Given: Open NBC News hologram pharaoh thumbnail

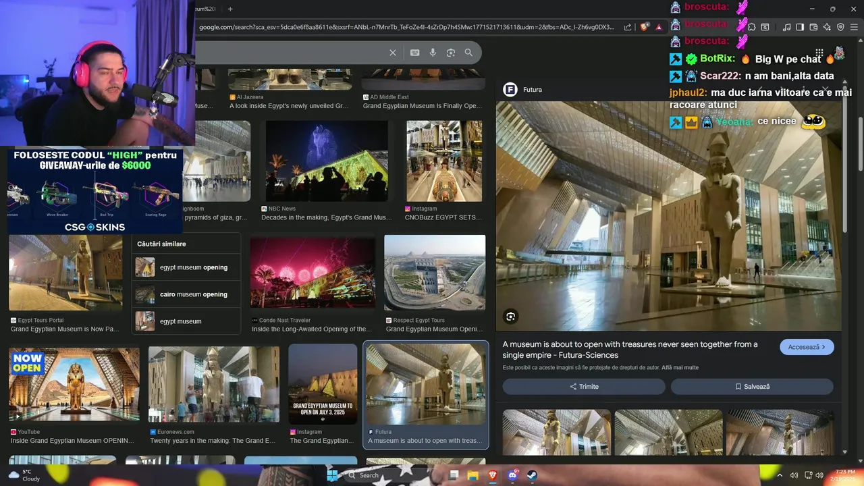Looking at the screenshot, I should point(327,161).
